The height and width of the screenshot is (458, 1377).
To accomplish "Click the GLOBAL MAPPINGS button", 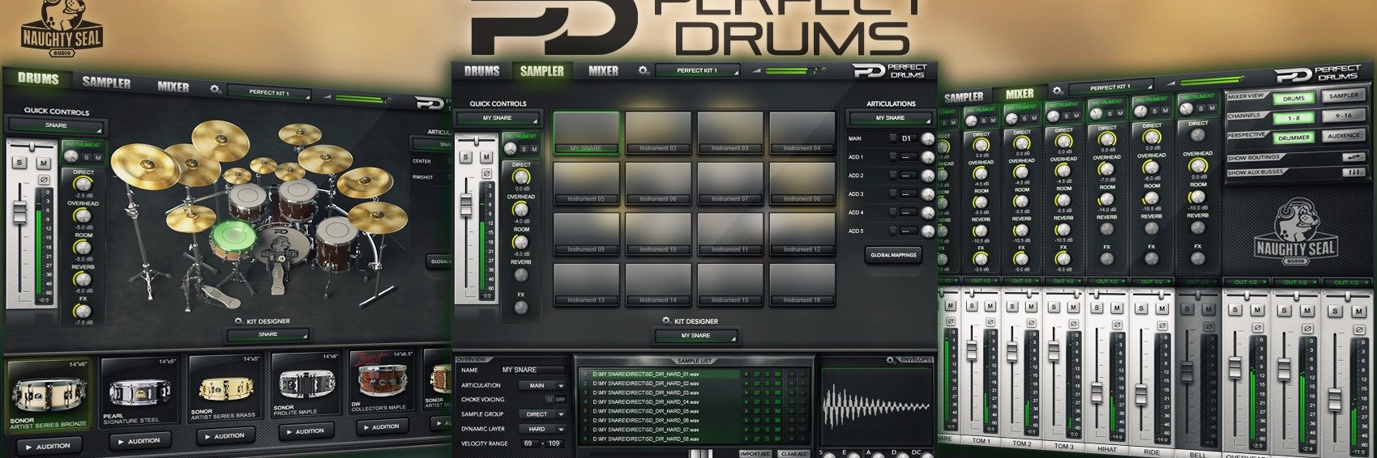I will (893, 255).
